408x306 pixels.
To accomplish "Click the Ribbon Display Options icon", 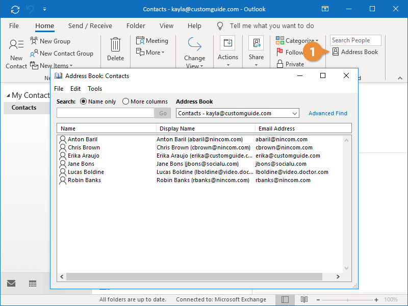I will pyautogui.click(x=325, y=9).
